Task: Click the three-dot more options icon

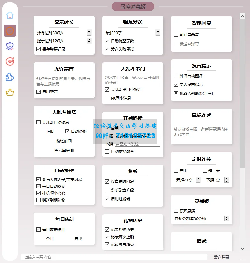Action: 240,257
